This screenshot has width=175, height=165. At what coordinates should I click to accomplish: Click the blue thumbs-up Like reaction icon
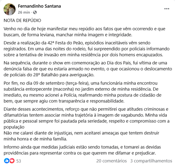(7, 161)
